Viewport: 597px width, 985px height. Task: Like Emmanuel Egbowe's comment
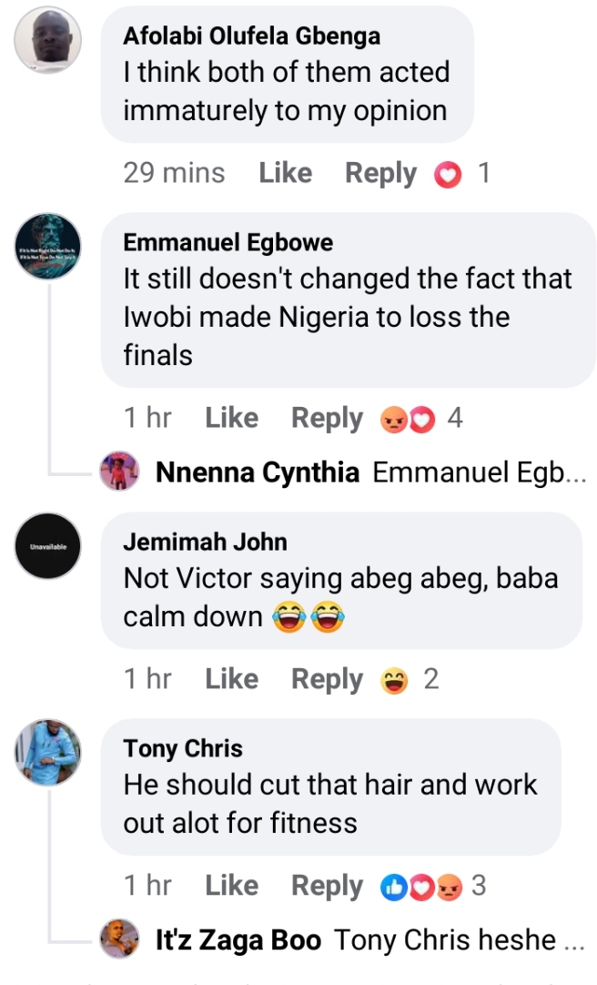coord(231,418)
